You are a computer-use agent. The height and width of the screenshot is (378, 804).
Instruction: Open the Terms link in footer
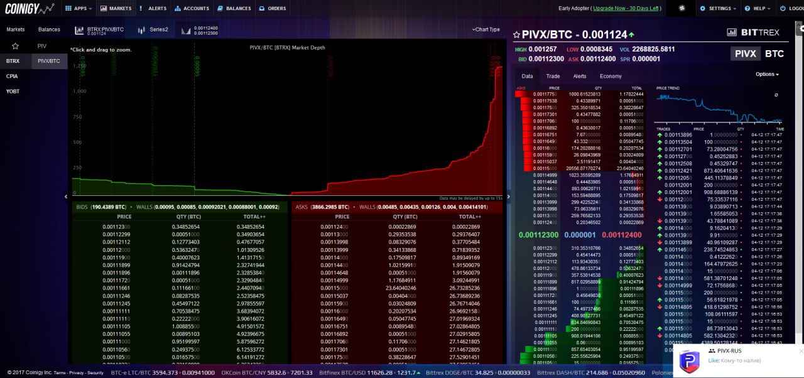click(x=60, y=373)
